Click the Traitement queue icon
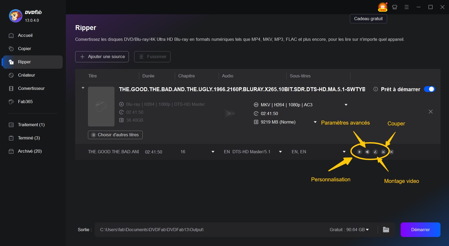Screen dimensions: 449x246 (x=11, y=125)
